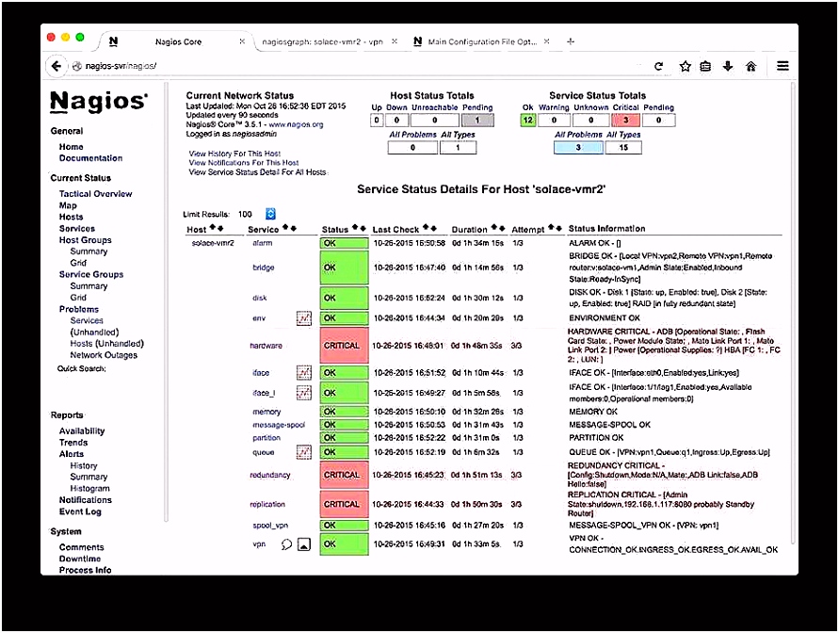Open the replication service link

(267, 504)
